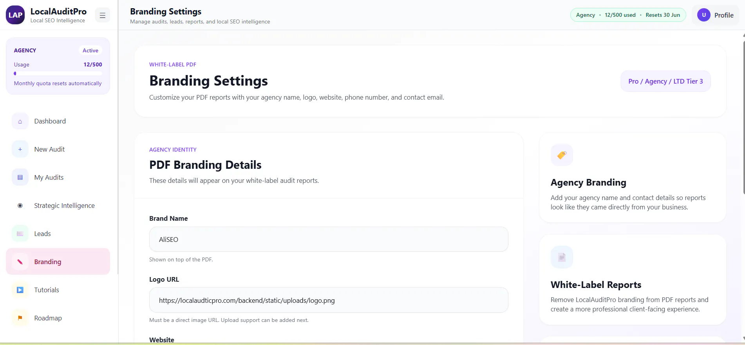745x345 pixels.
Task: Open the Profile button
Action: point(715,15)
